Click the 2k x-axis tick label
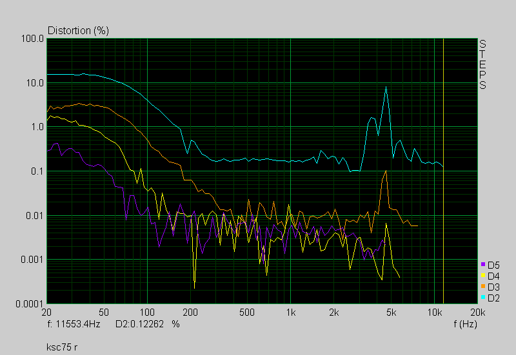 pyautogui.click(x=333, y=312)
